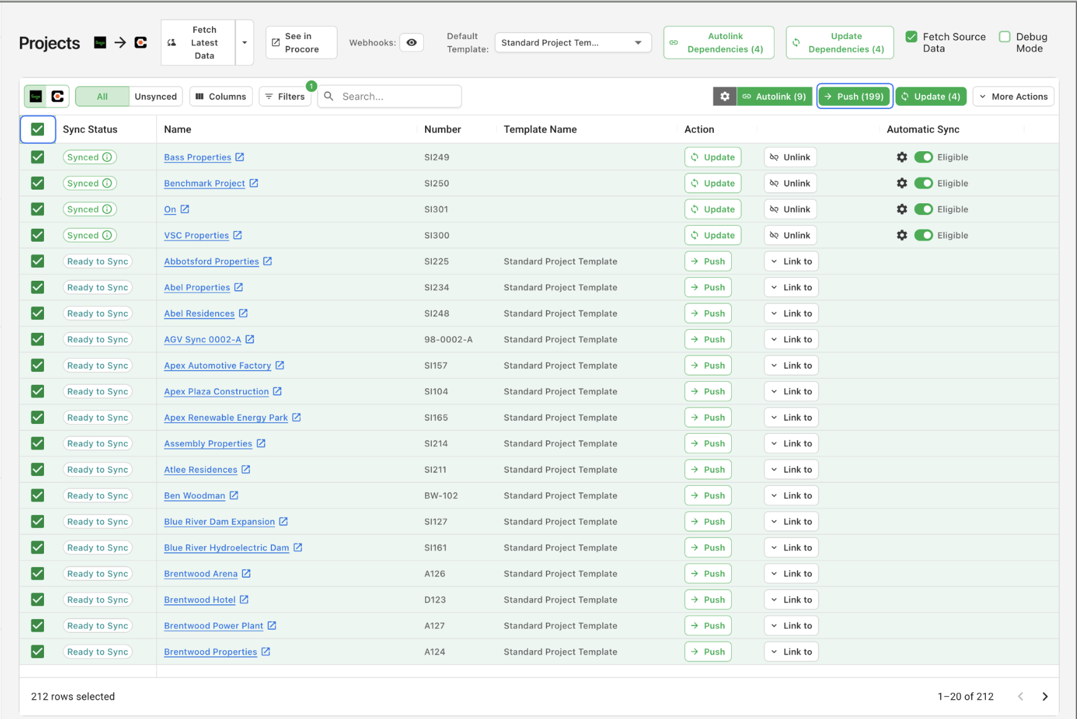The image size is (1077, 719).
Task: Toggle automatic sync for Bass Properties
Action: 923,157
